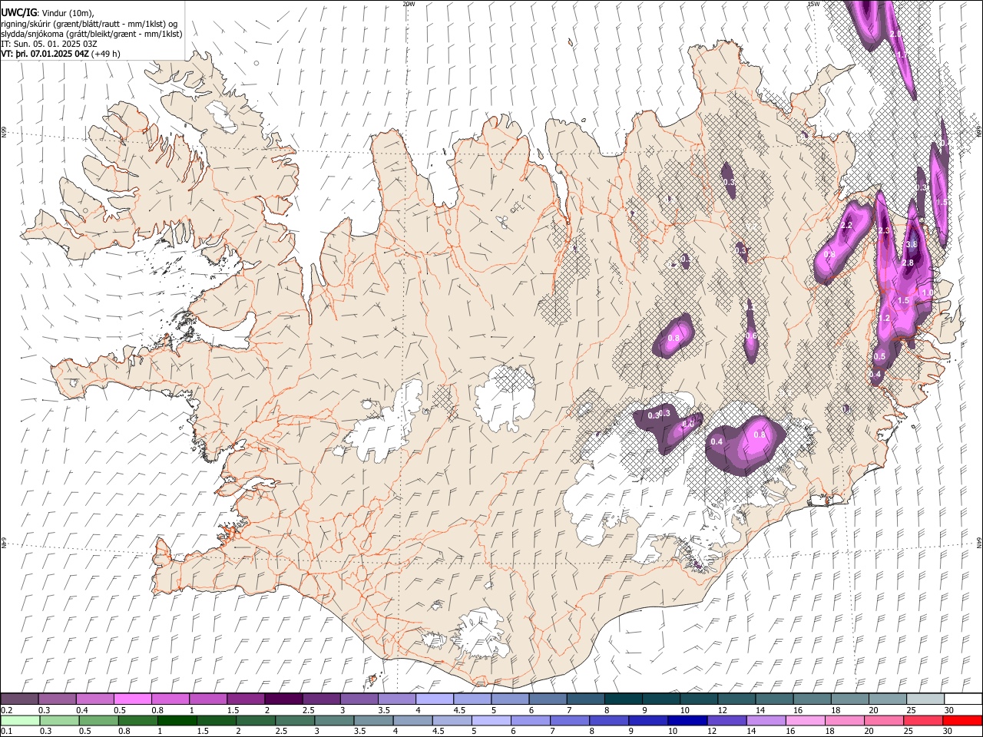Click the bright red rain legend swatch for 30
The height and width of the screenshot is (737, 983).
tap(962, 720)
